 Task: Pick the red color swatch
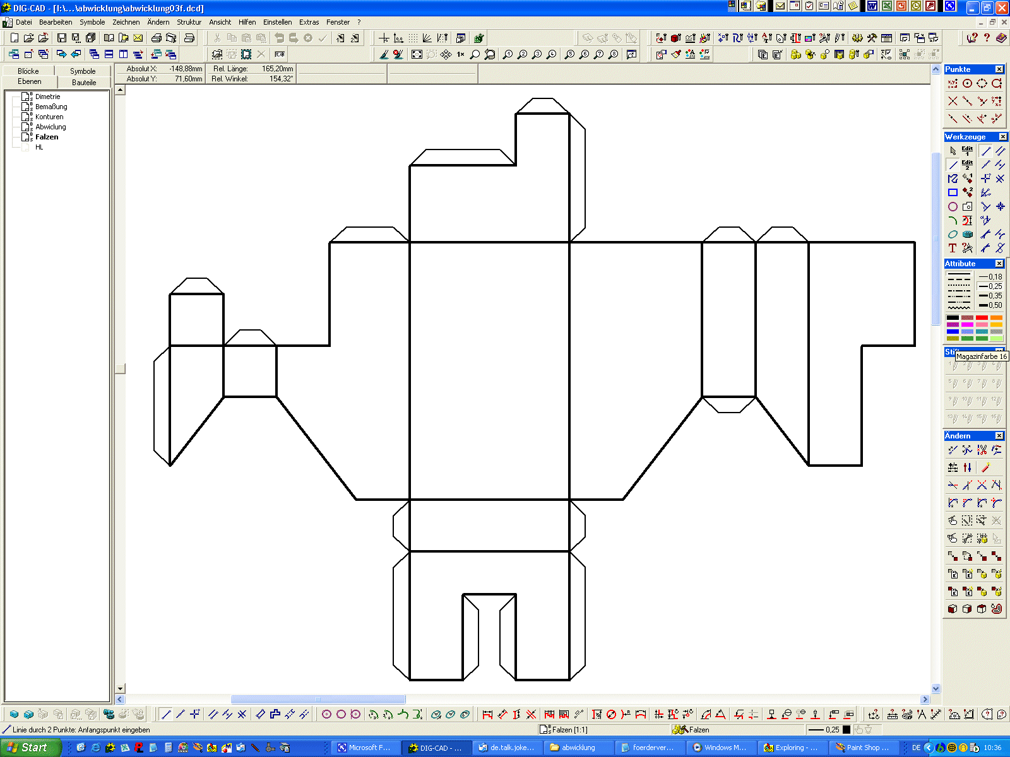(982, 318)
